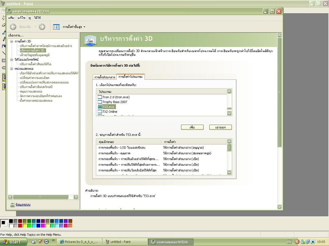329x246 pixels.
Task: Select tree item ตั้งค่าหลายหน่วยแสดงผล
Action: click(x=36, y=101)
